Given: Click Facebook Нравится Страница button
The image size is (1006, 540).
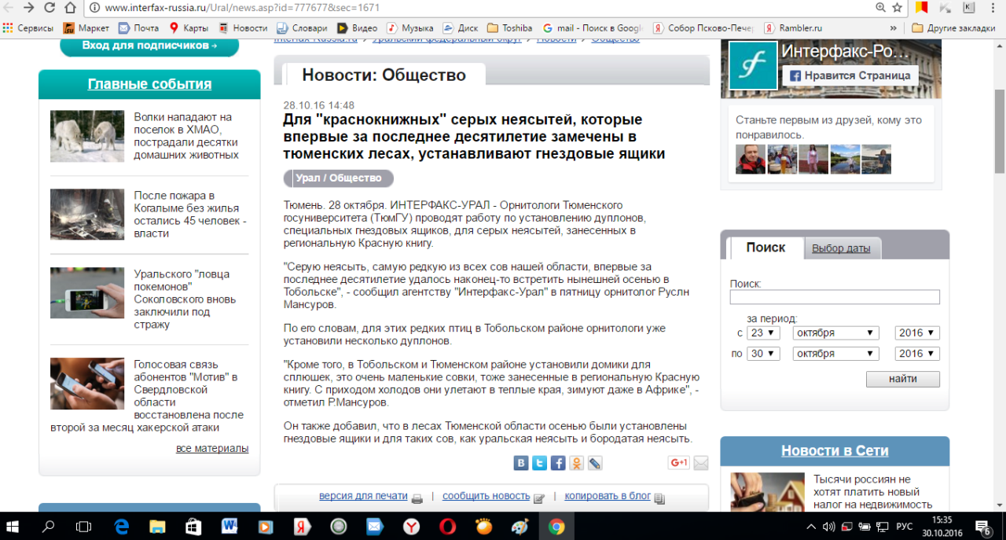Looking at the screenshot, I should 850,75.
